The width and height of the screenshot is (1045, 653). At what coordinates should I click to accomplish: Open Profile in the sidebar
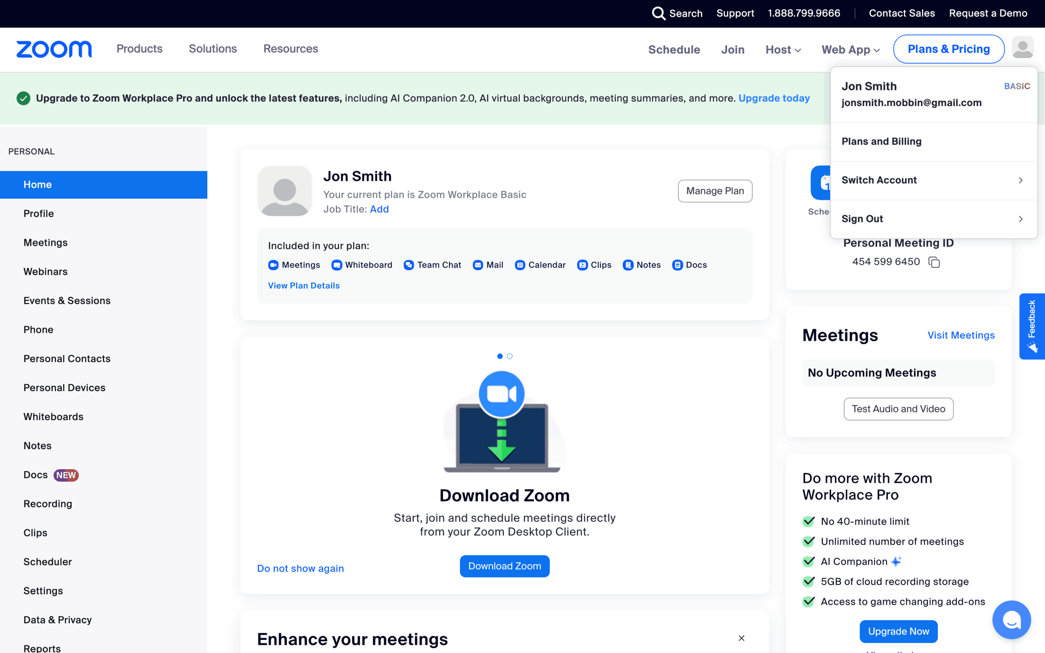point(103,213)
